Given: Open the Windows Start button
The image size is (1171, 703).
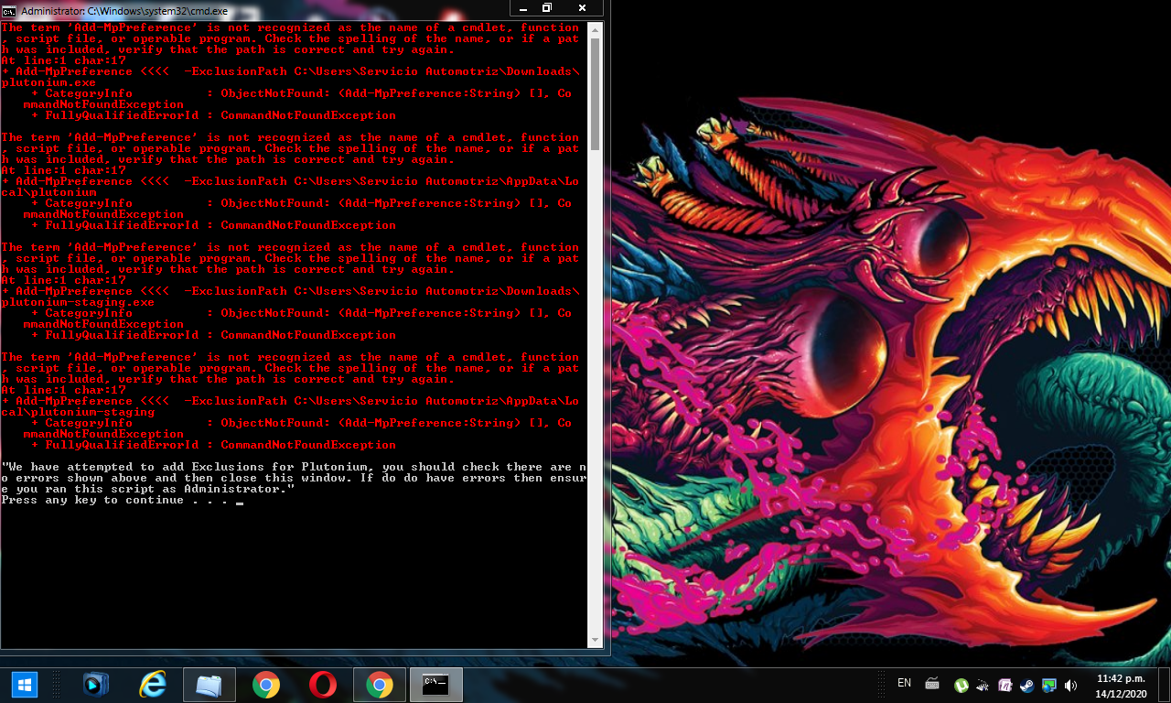Looking at the screenshot, I should (24, 684).
